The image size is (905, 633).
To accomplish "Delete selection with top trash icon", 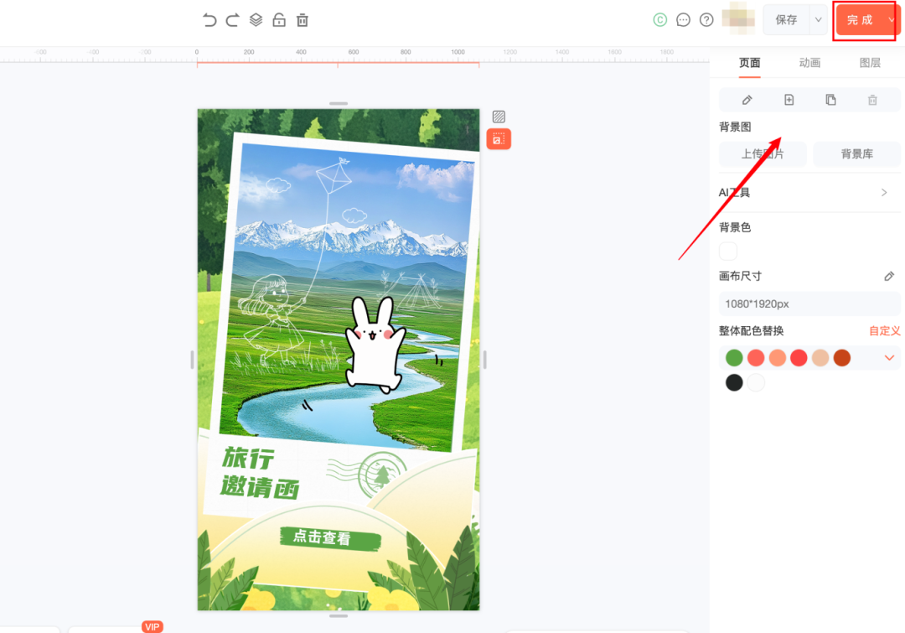I will pyautogui.click(x=303, y=20).
